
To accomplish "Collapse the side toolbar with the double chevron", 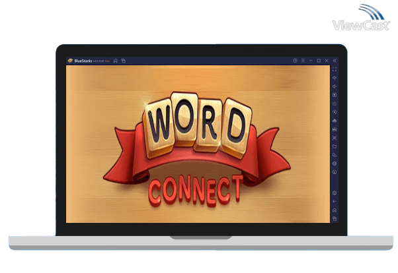I will (335, 61).
